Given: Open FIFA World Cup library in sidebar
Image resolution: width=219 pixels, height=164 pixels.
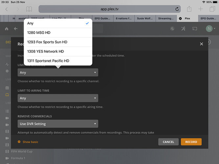Looking at the screenshot, I should (22, 152).
